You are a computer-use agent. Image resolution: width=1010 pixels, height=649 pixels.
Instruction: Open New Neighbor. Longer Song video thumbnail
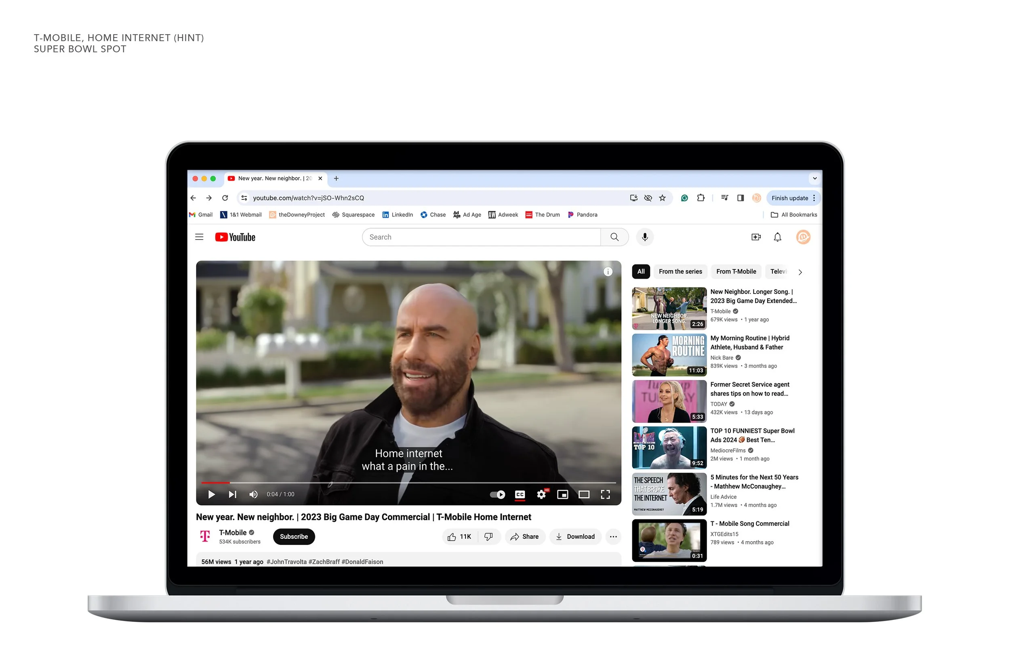(669, 309)
